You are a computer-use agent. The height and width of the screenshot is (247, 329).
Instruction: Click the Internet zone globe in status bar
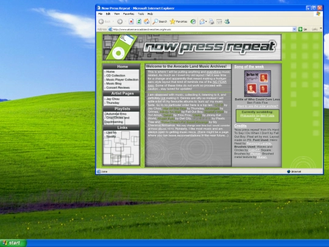[289, 171]
